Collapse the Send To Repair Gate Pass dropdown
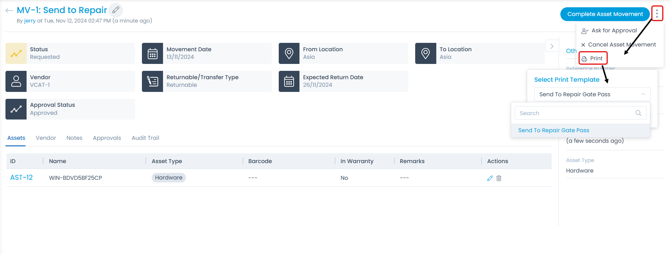 643,94
